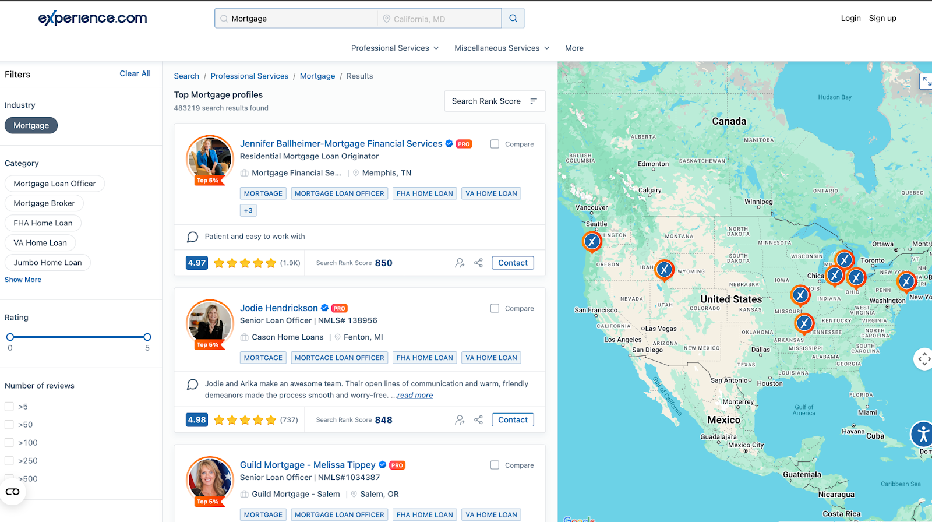Enable the >50 reviews filter
932x522 pixels.
tap(9, 425)
